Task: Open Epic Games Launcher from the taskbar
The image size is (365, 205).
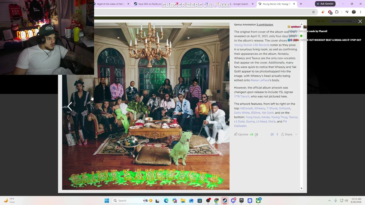Action: pyautogui.click(x=242, y=201)
